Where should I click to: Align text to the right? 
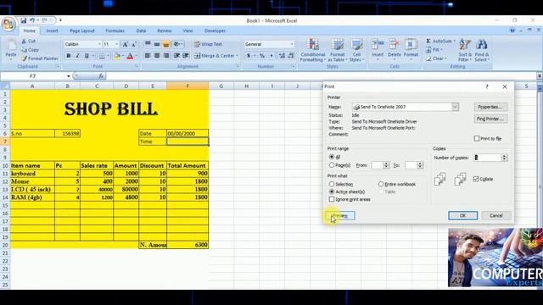coord(166,55)
